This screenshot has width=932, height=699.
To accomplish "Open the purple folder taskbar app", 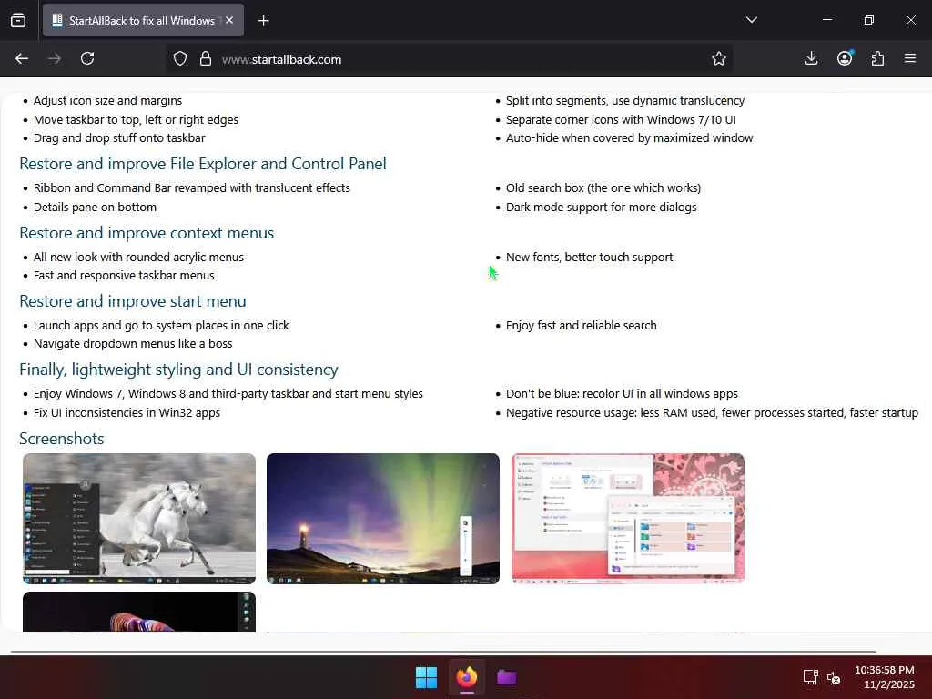I will pos(506,677).
